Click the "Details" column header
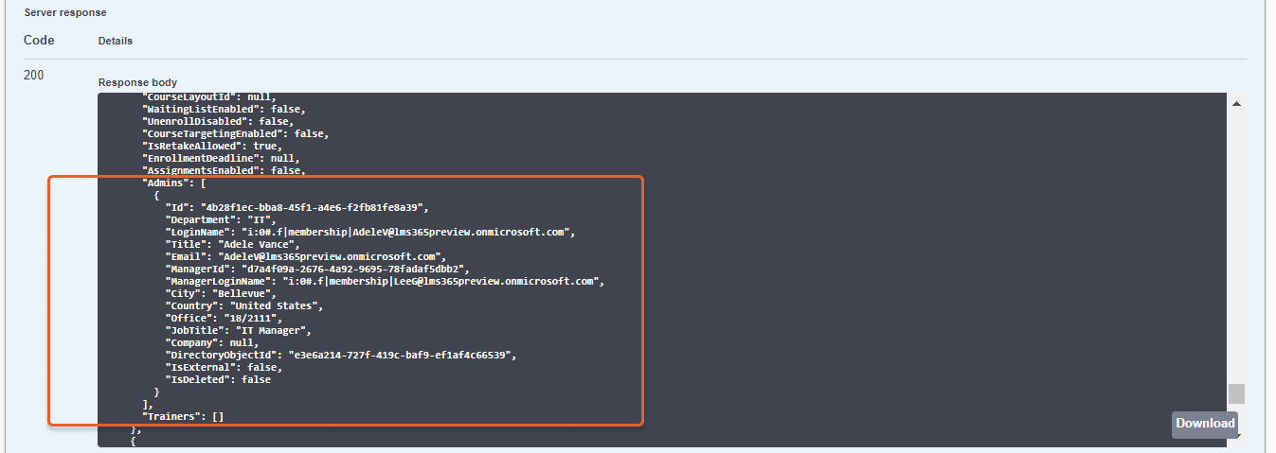The width and height of the screenshot is (1276, 453). click(x=116, y=41)
